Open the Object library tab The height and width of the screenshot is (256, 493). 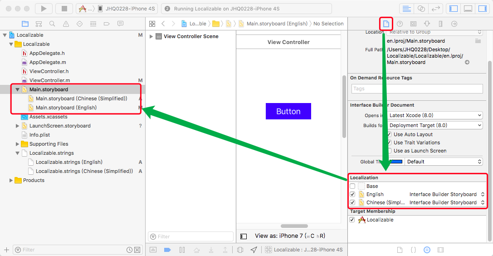click(427, 250)
